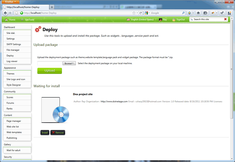Click the SignOut lock icon
Viewport: 235px width, 162px height.
coord(174,19)
